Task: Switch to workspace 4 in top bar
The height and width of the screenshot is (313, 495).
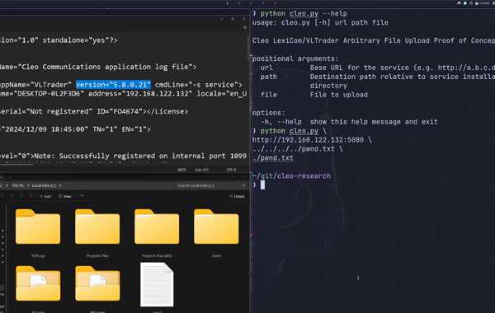Action: pyautogui.click(x=262, y=3)
